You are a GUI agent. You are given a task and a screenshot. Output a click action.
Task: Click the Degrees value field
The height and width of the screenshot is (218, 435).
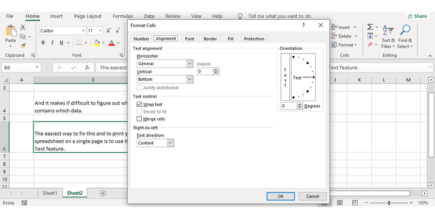point(289,106)
